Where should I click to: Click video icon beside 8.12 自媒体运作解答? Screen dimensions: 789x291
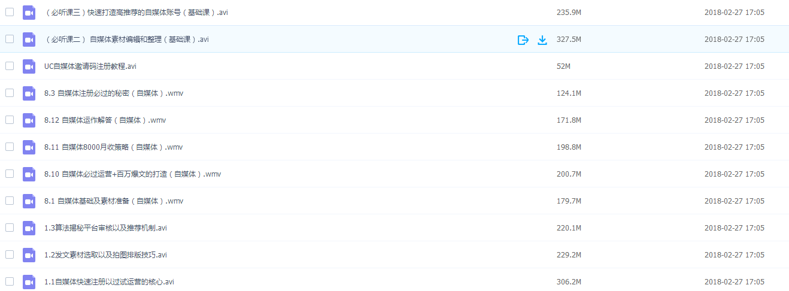(x=29, y=120)
